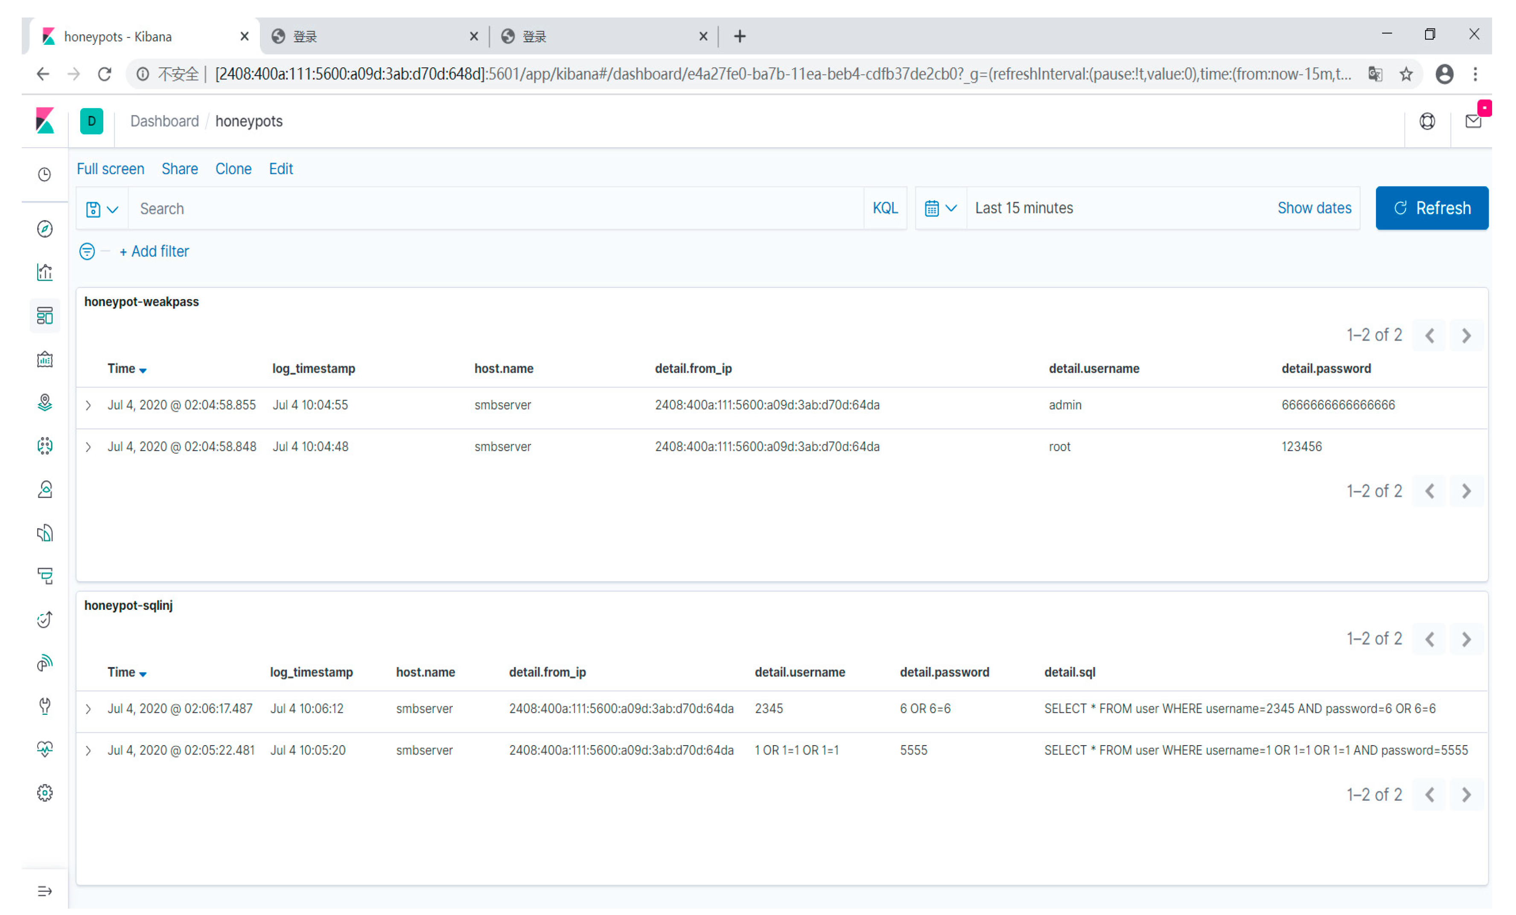Click Recently viewed clock icon

click(x=44, y=175)
